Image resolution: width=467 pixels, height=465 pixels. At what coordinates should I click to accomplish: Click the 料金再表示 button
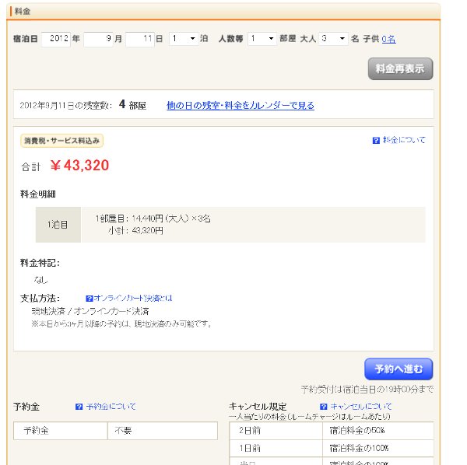400,68
